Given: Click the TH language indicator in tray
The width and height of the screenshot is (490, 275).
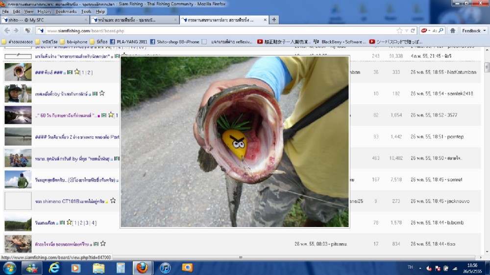Looking at the screenshot, I should click(410, 267).
